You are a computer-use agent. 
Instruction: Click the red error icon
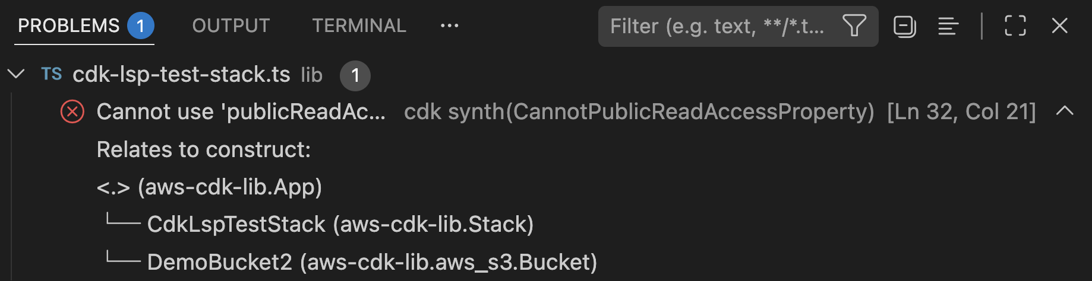(x=72, y=111)
